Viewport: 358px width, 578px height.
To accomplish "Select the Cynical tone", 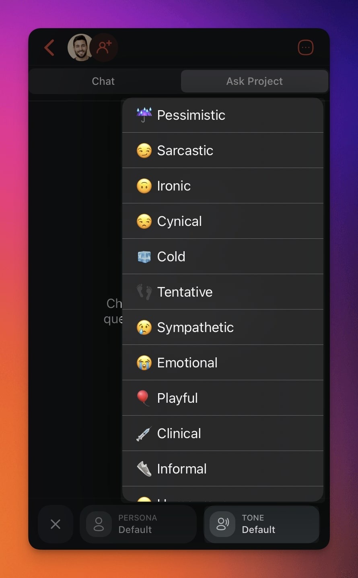I will tap(222, 221).
